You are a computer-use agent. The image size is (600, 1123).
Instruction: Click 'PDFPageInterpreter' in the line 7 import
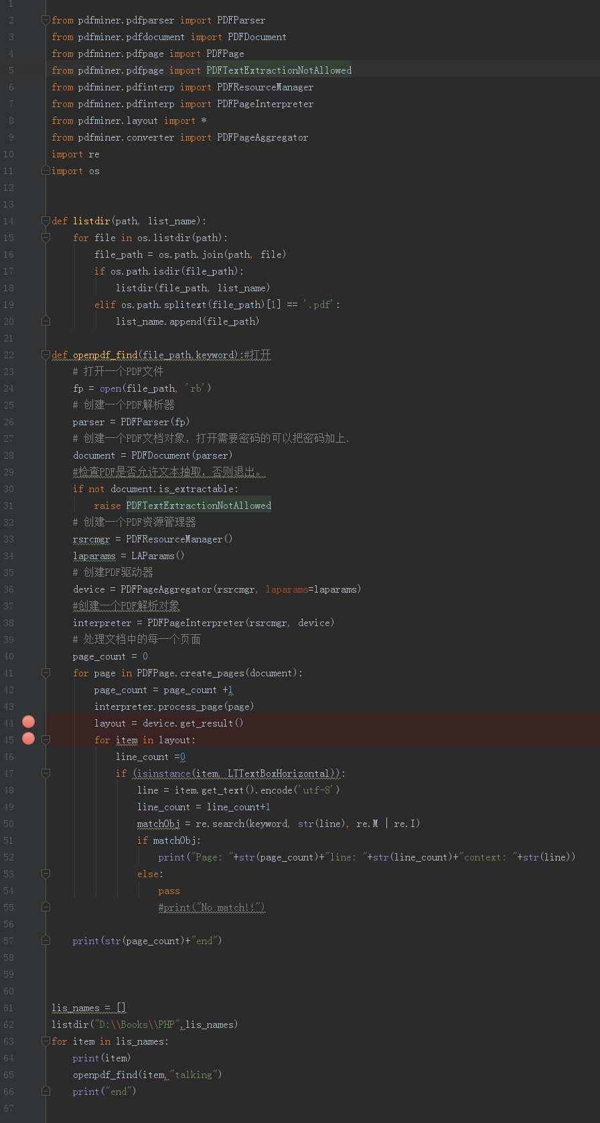(x=265, y=104)
